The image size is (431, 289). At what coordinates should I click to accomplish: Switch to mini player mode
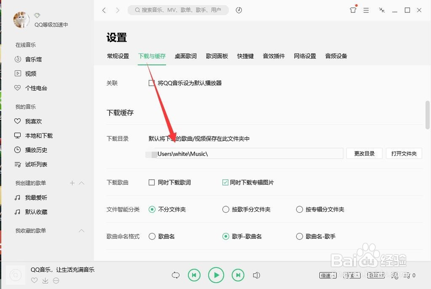(x=381, y=9)
